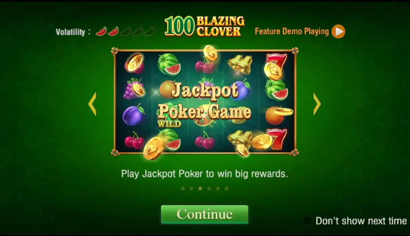This screenshot has height=236, width=410.
Task: Select the last pagination dot
Action: [227, 188]
